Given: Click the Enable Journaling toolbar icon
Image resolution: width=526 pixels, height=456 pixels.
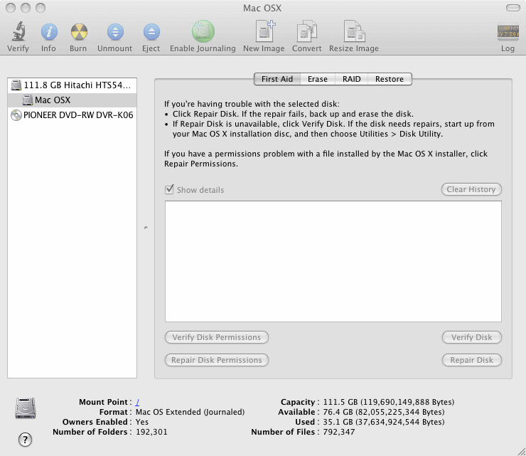Looking at the screenshot, I should [x=203, y=31].
